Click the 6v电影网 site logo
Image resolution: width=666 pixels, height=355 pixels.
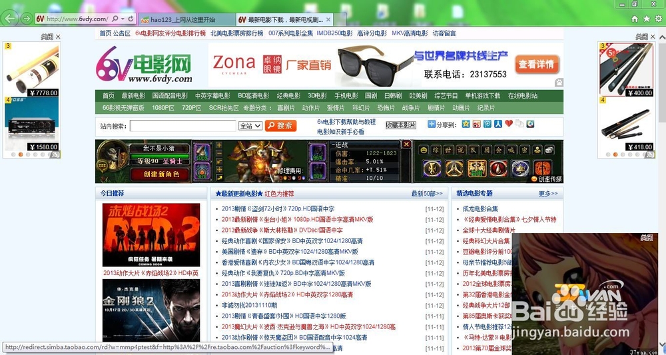(144, 65)
